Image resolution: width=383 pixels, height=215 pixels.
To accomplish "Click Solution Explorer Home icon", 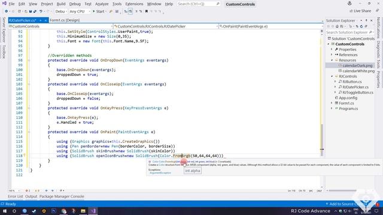I will [338, 26].
